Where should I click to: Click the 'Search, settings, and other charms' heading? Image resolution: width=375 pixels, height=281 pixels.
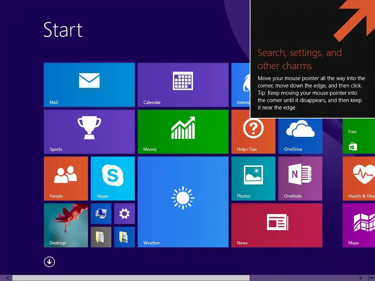pos(300,59)
